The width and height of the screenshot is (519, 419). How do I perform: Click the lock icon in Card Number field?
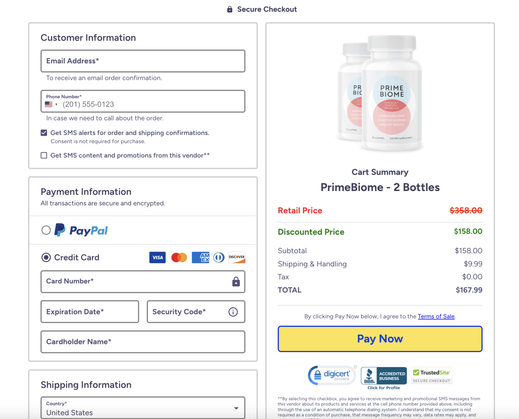(x=236, y=282)
